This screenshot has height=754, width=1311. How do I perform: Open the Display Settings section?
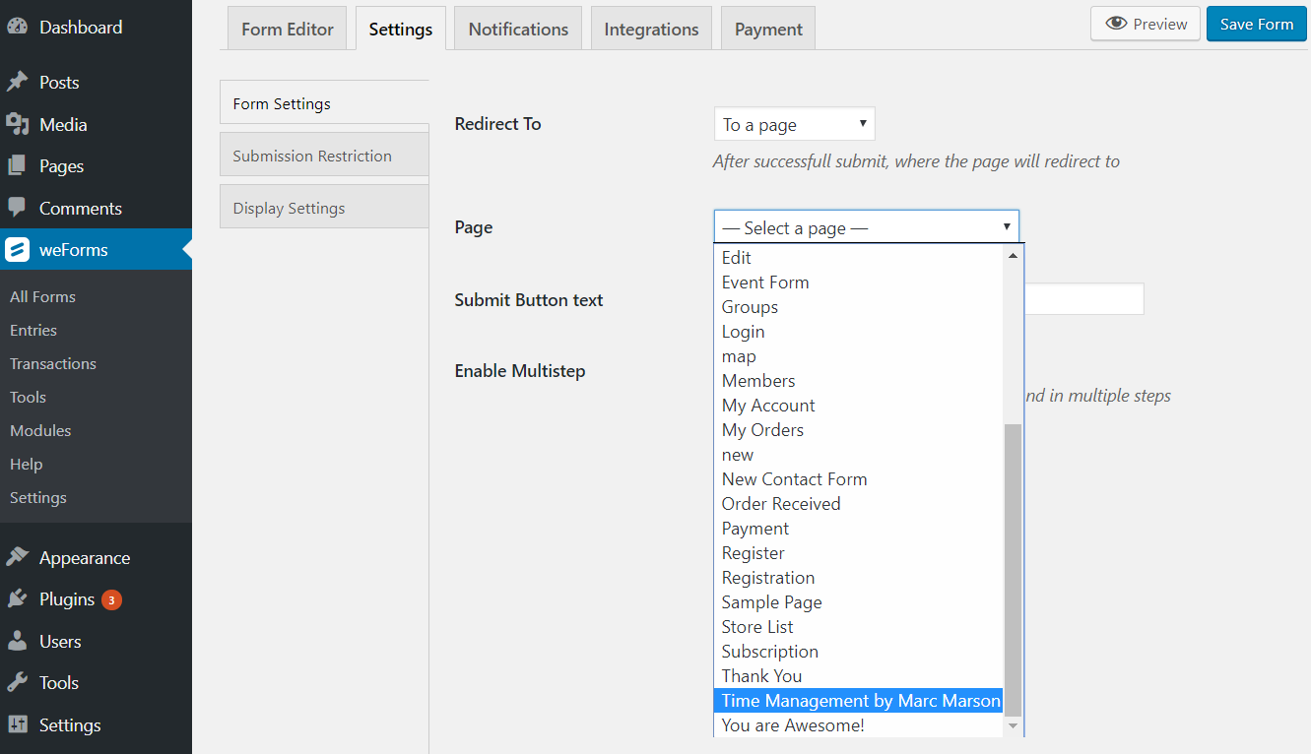tap(324, 208)
